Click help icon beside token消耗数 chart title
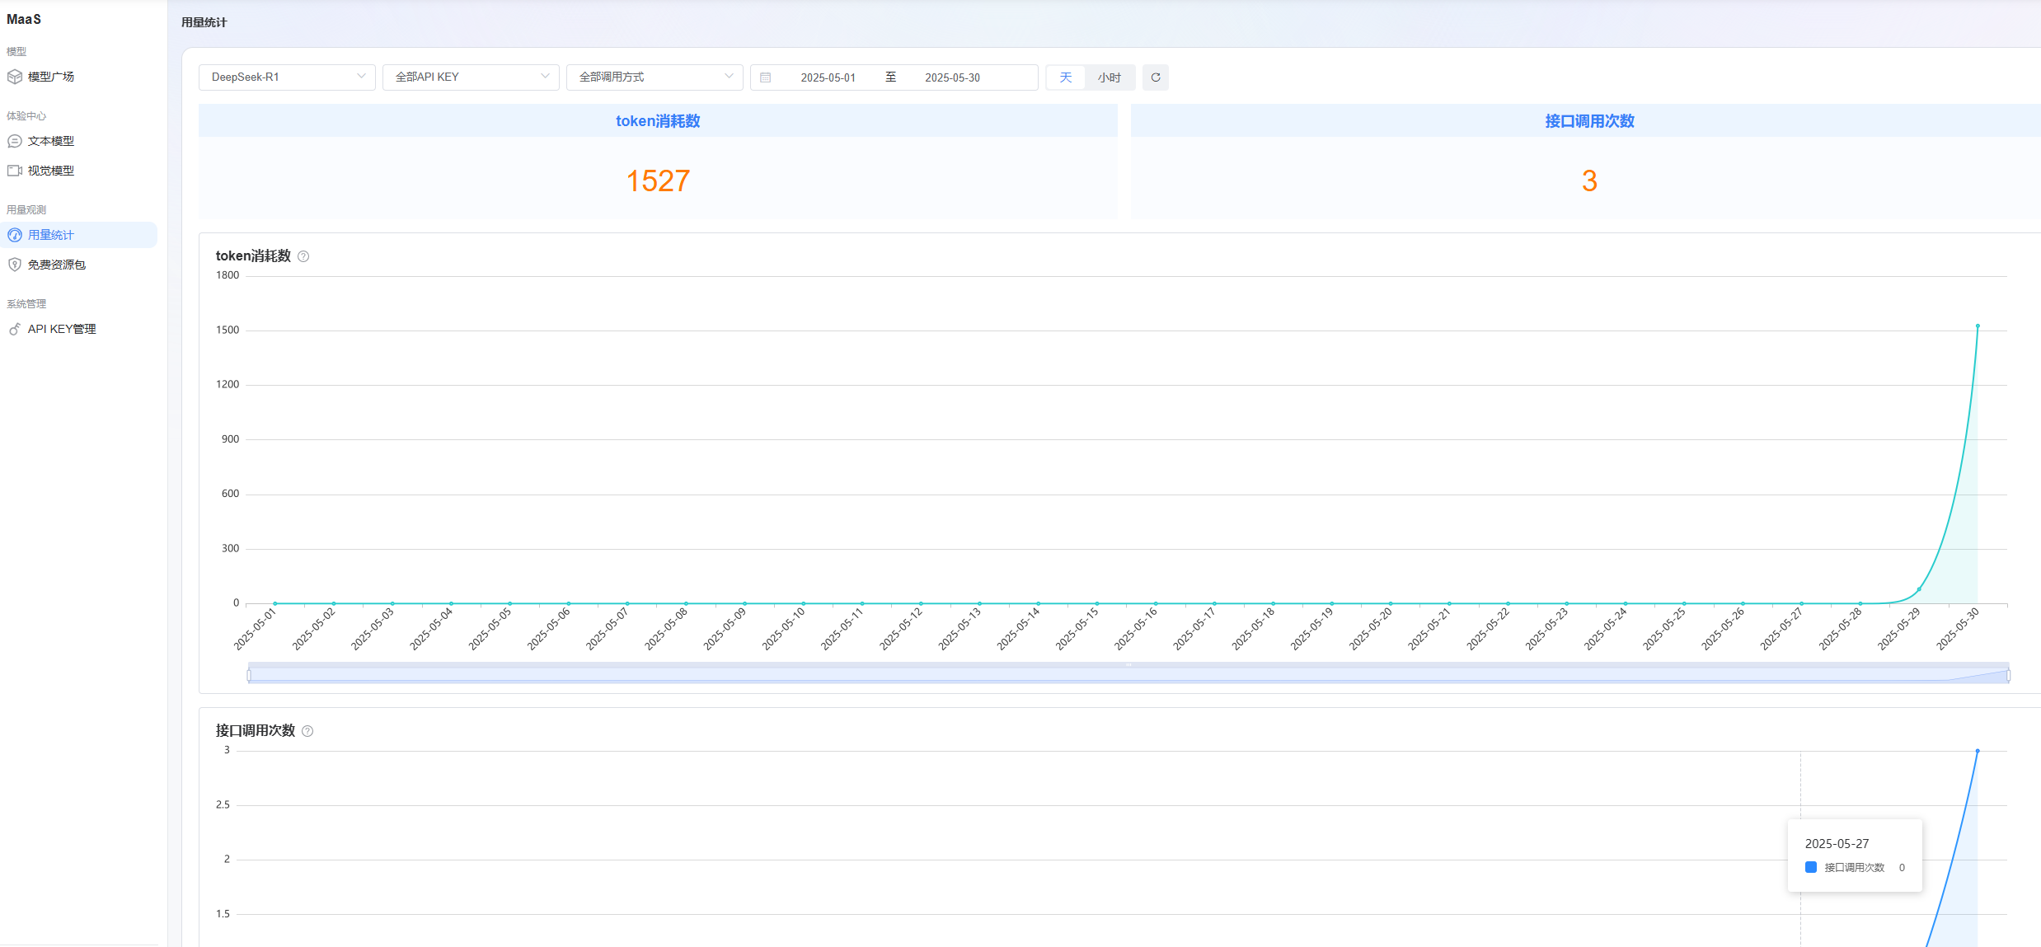This screenshot has width=2041, height=947. 303,256
